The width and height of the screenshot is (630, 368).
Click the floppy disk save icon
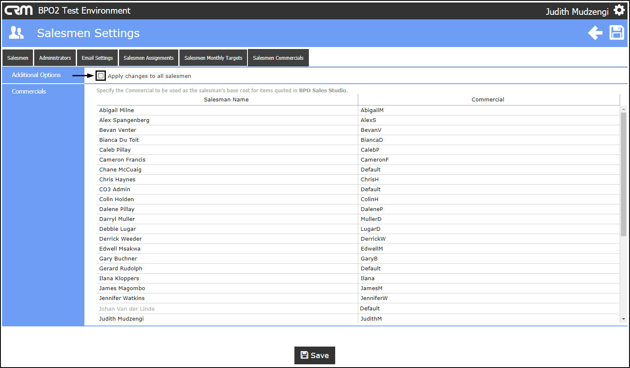pos(616,33)
